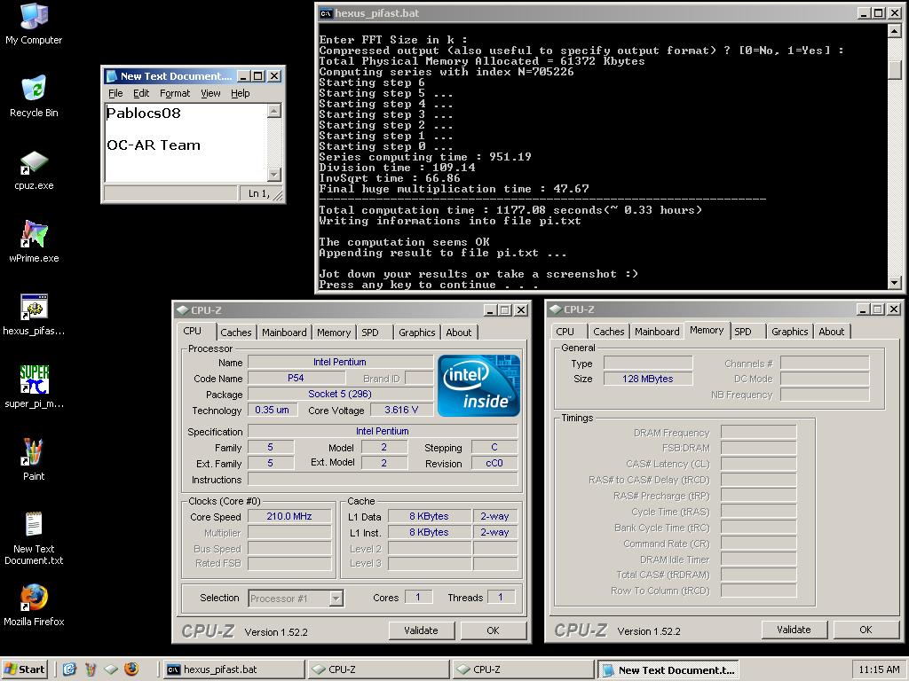Viewport: 909px width, 681px height.
Task: Select the super_pi_mod desktop shortcut
Action: coord(34,388)
